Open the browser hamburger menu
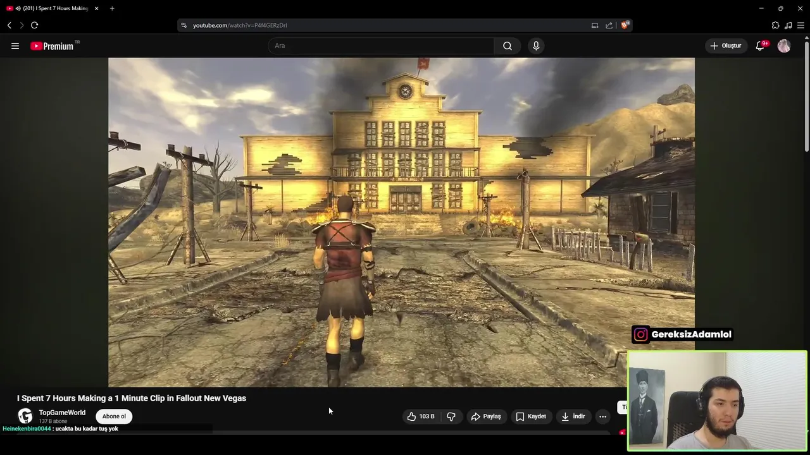810x455 pixels. click(x=801, y=25)
